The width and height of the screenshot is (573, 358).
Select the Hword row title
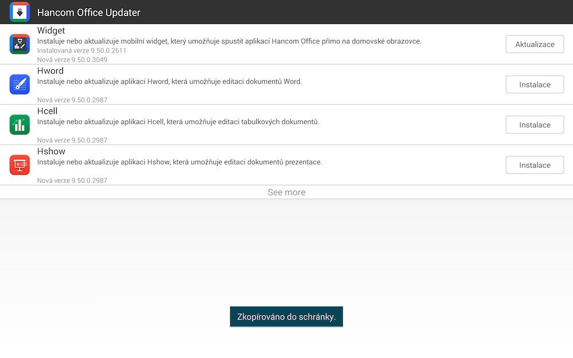coord(50,71)
